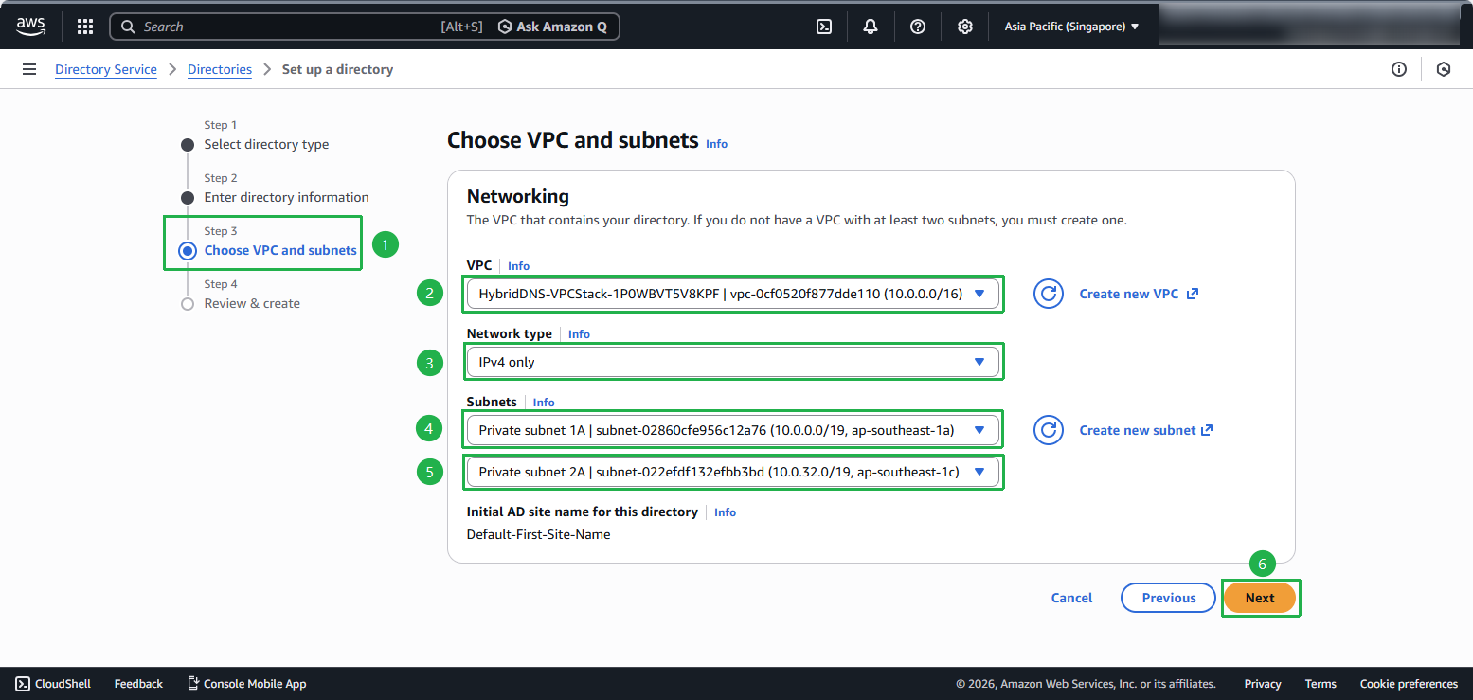Open the info panel icon at top right

pos(1398,69)
